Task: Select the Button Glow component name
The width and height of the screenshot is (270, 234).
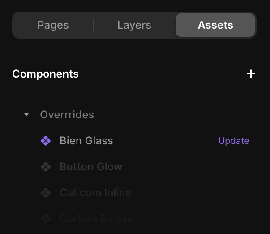Action: pos(91,167)
